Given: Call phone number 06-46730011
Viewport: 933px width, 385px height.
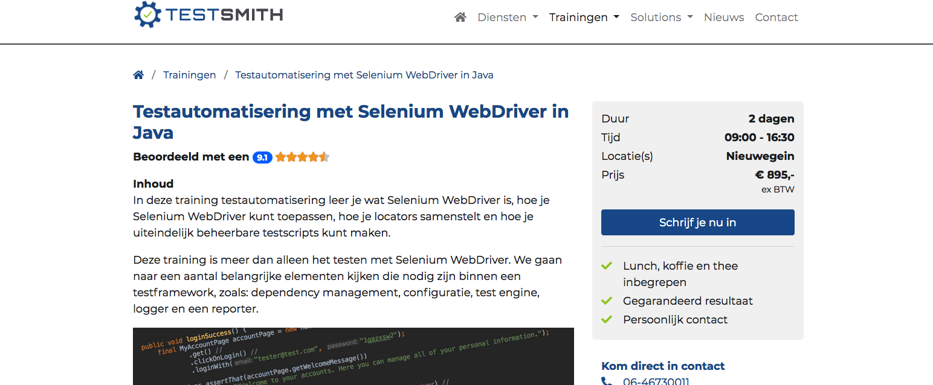Looking at the screenshot, I should [x=656, y=381].
